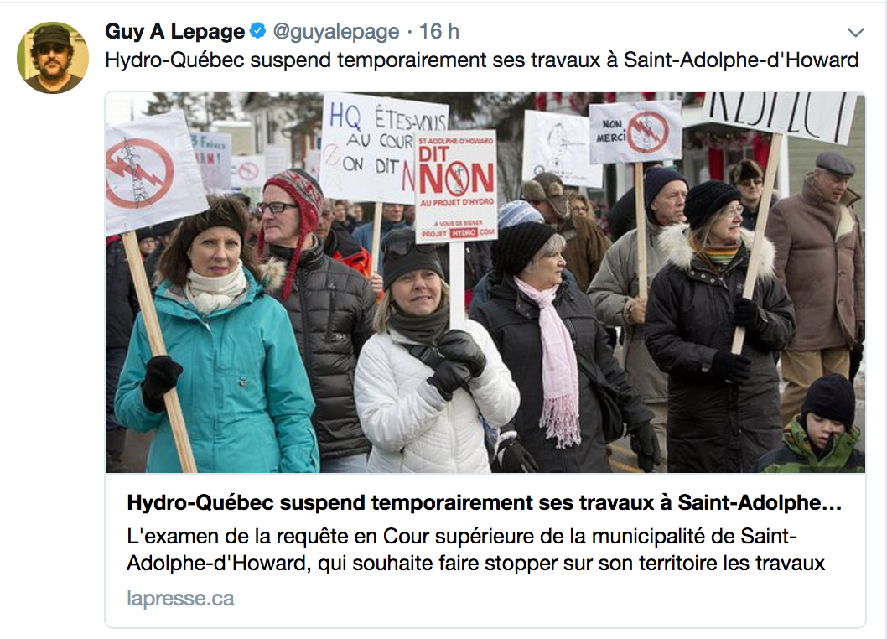
Task: Open Guy A Lepage's profile avatar
Action: pyautogui.click(x=53, y=58)
